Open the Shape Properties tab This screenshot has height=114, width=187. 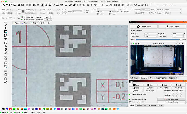(161, 78)
